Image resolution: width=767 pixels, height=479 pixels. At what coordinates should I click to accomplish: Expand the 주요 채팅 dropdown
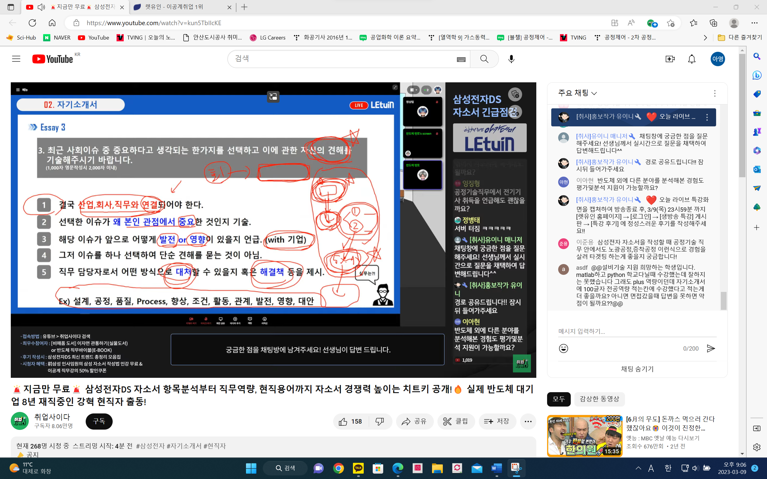click(577, 93)
